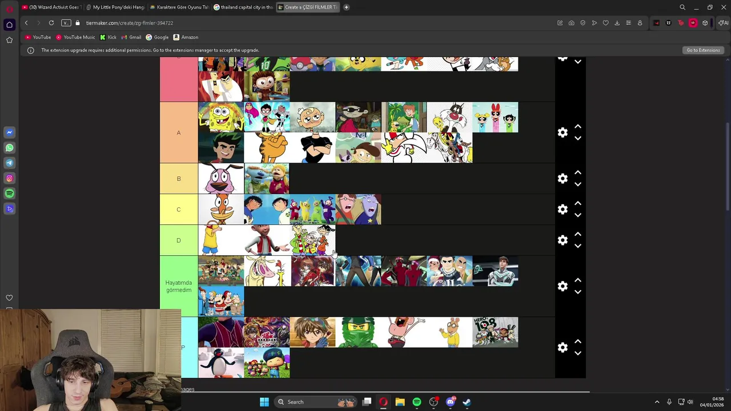
Task: Open the Aria AI button
Action: pyautogui.click(x=724, y=23)
